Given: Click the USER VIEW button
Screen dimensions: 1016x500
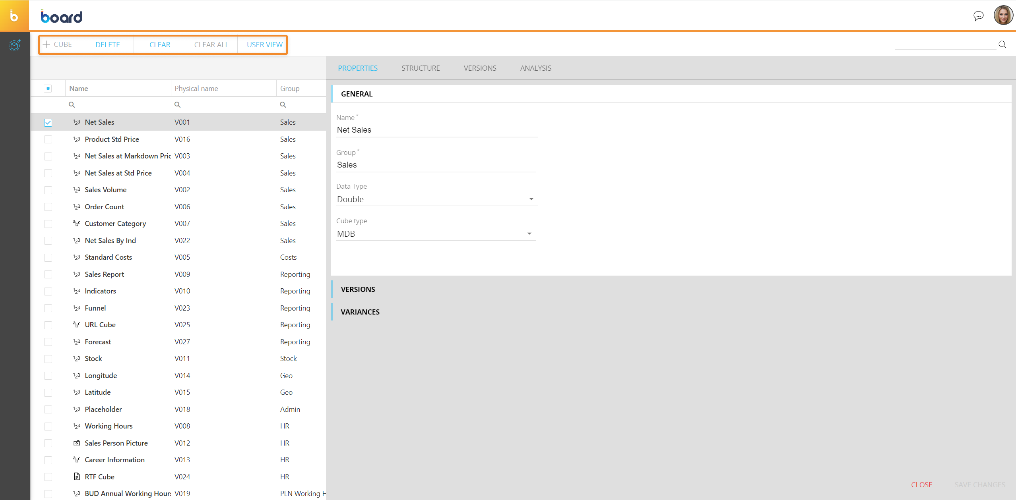Looking at the screenshot, I should (x=265, y=45).
